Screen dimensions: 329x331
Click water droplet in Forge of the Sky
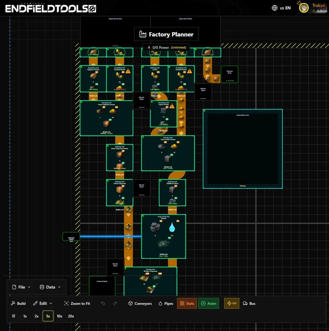172,227
